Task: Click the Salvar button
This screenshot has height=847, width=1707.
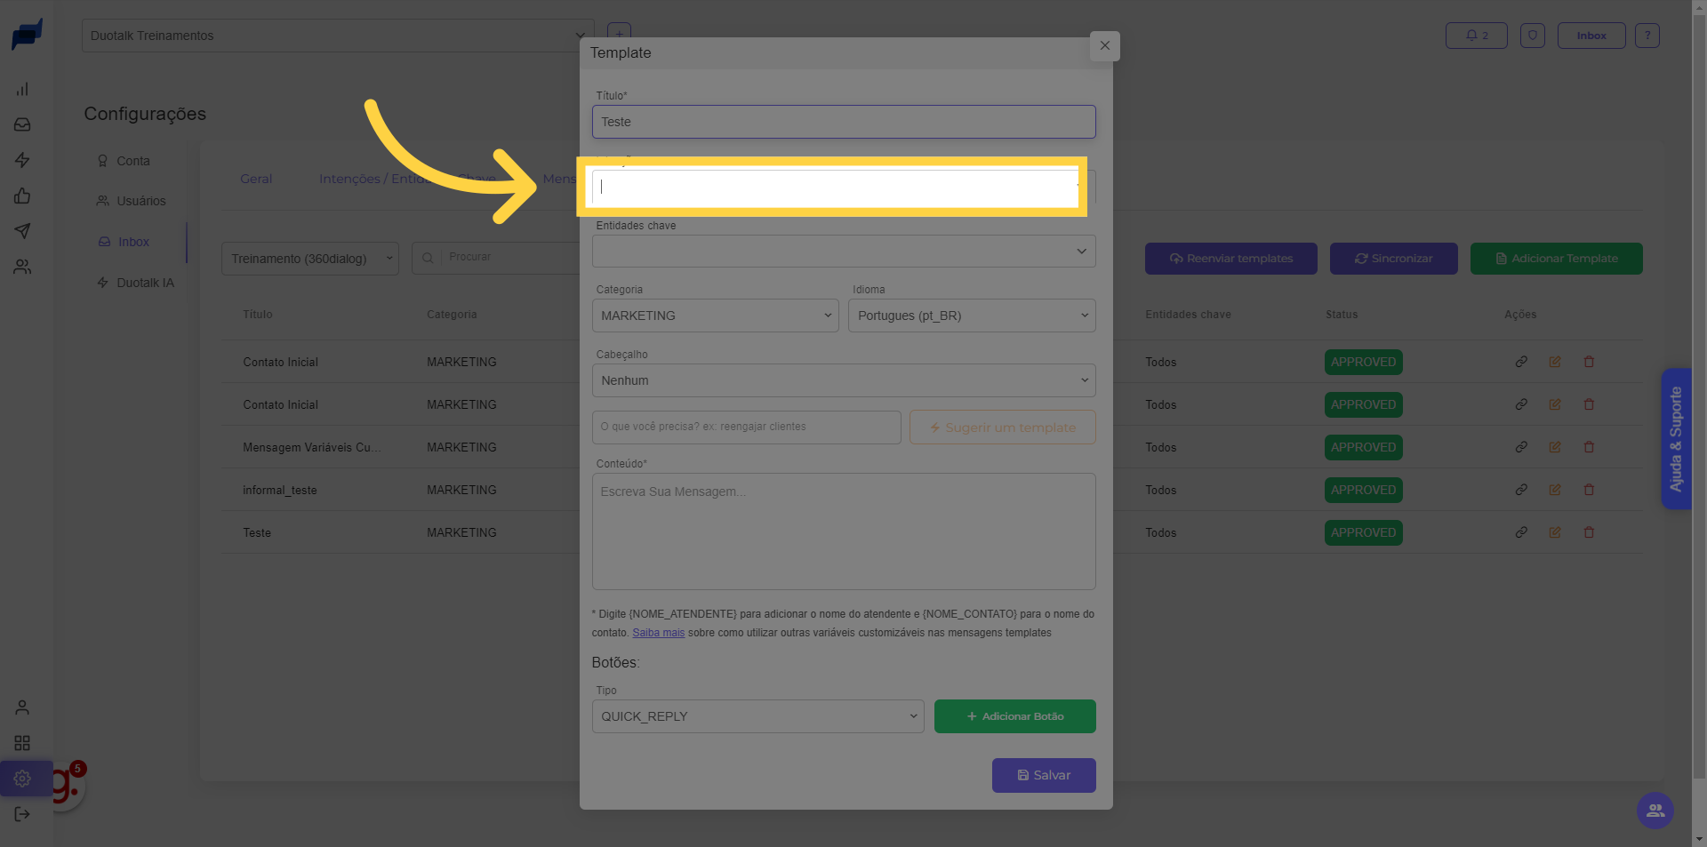Action: [x=1043, y=775]
